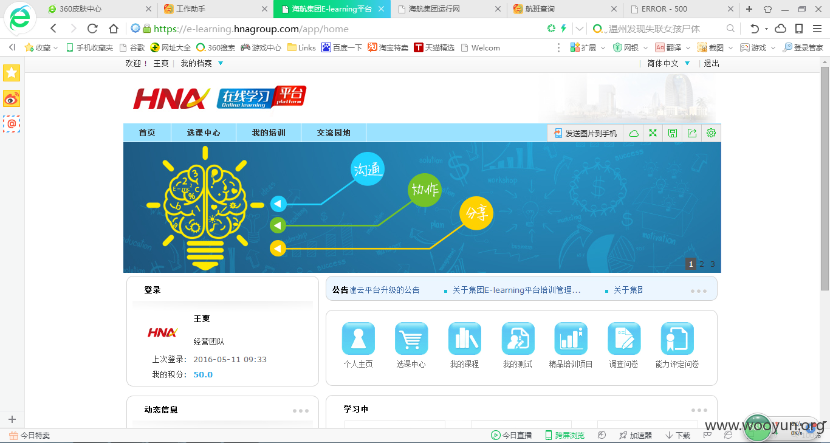
Task: Open 我的课程 books icon
Action: [464, 338]
